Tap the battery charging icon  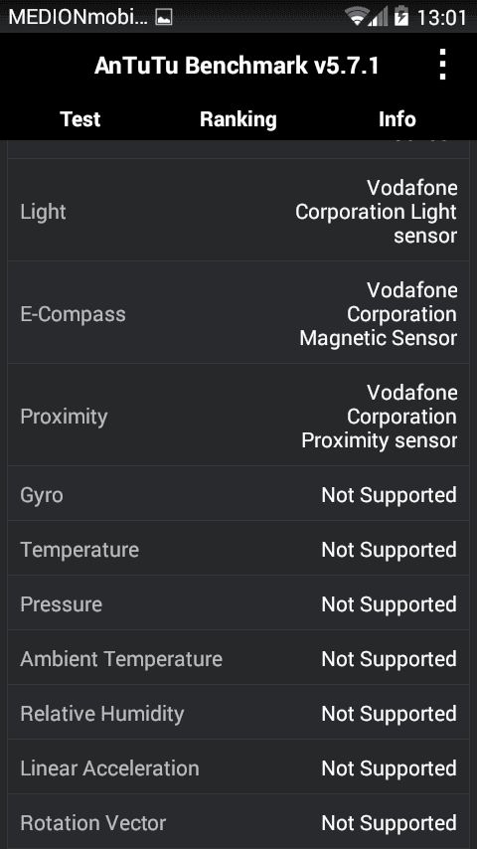tap(401, 16)
